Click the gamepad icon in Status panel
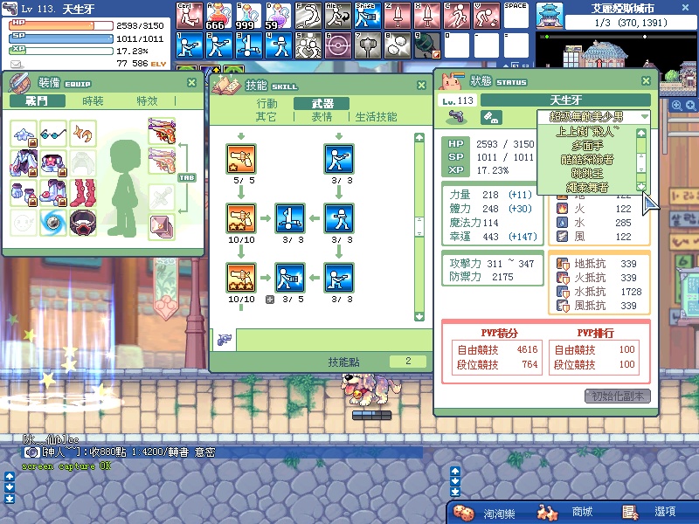Screen dimensions: 699x524 491,118
